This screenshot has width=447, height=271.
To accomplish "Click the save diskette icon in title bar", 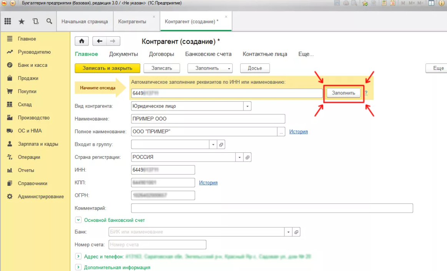I will coord(337,3).
